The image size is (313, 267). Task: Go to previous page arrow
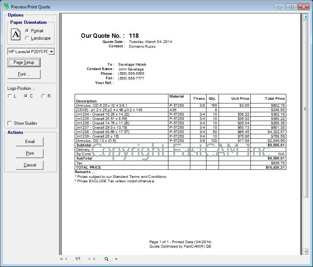pyautogui.click(x=66, y=259)
